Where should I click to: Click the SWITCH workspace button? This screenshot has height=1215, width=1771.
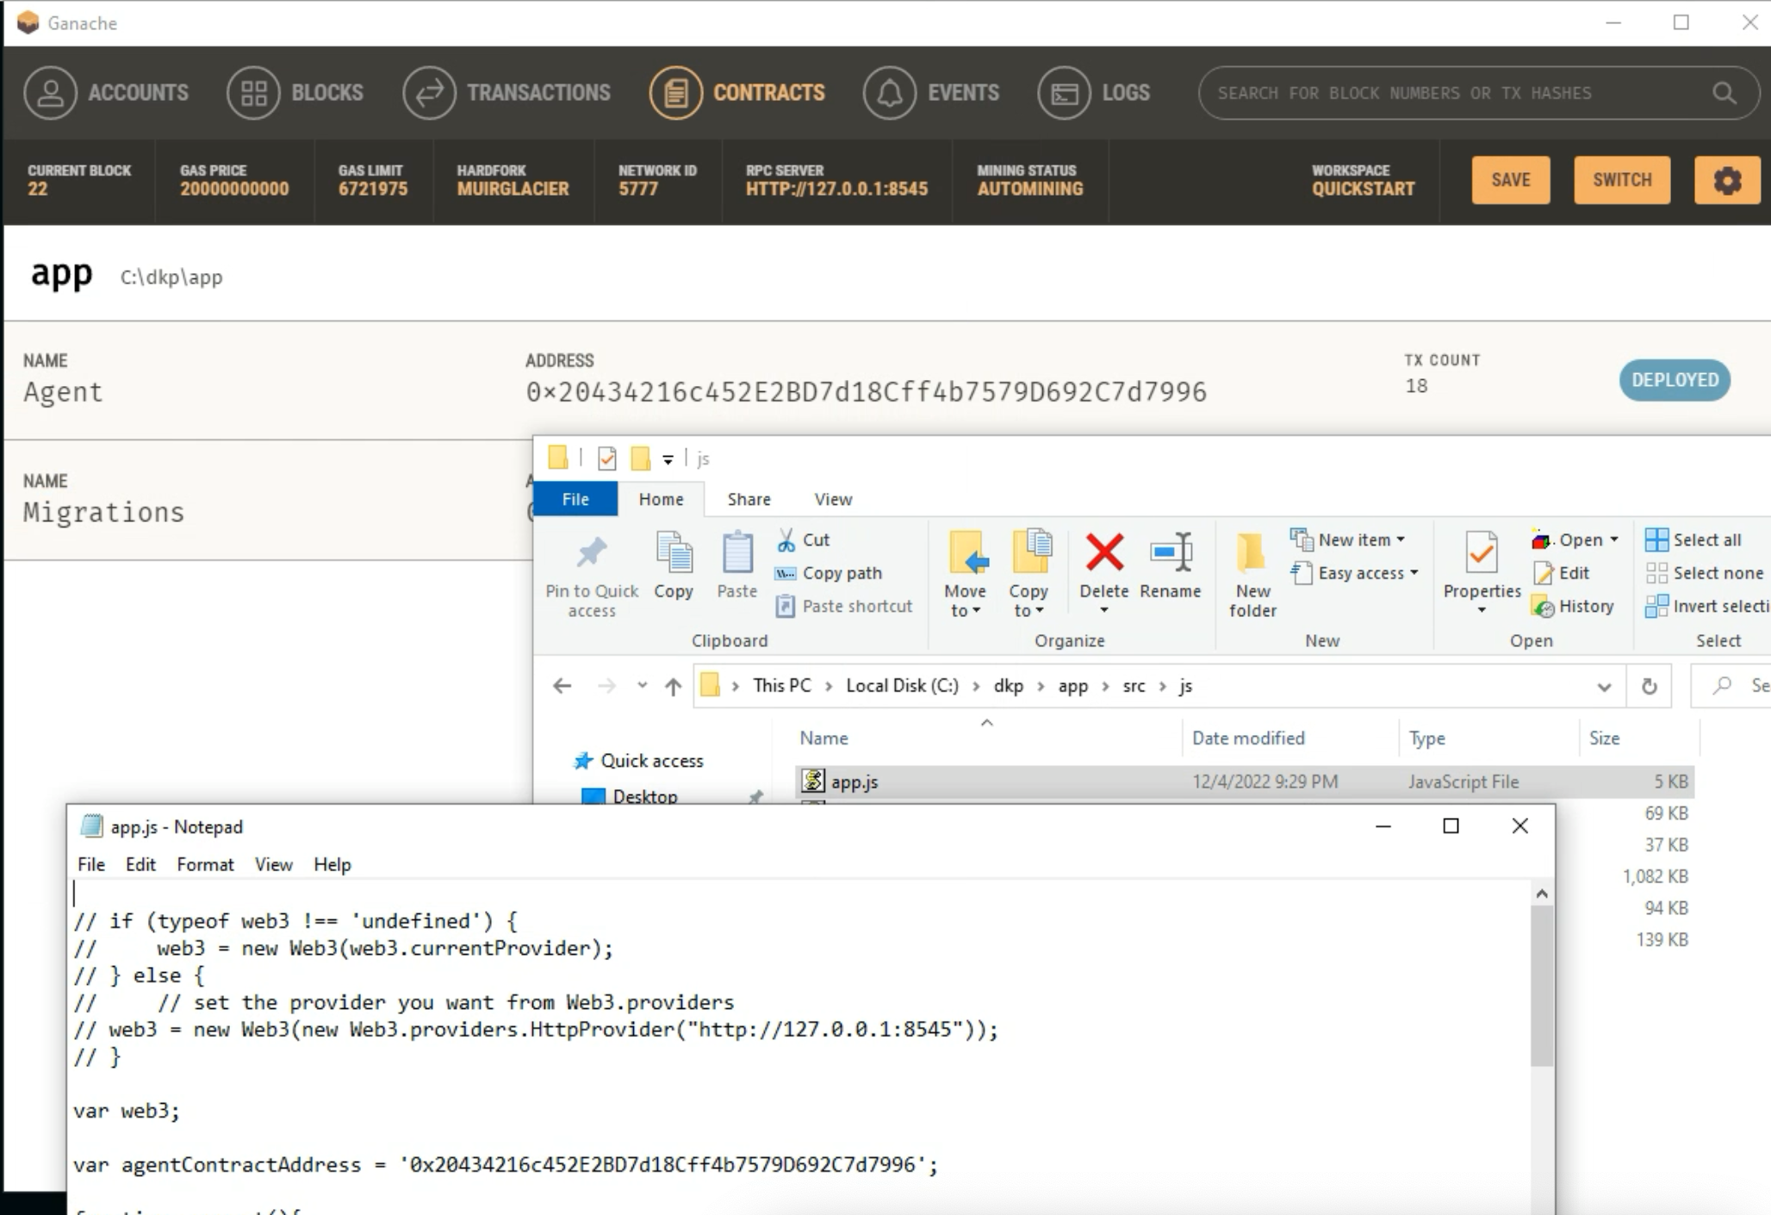(x=1621, y=180)
